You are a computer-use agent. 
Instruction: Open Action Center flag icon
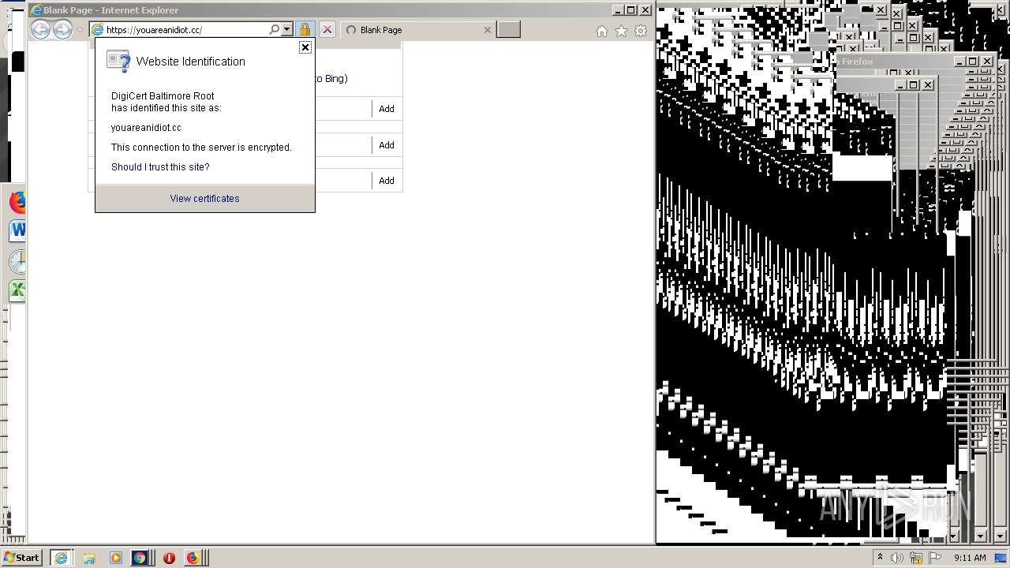point(935,558)
